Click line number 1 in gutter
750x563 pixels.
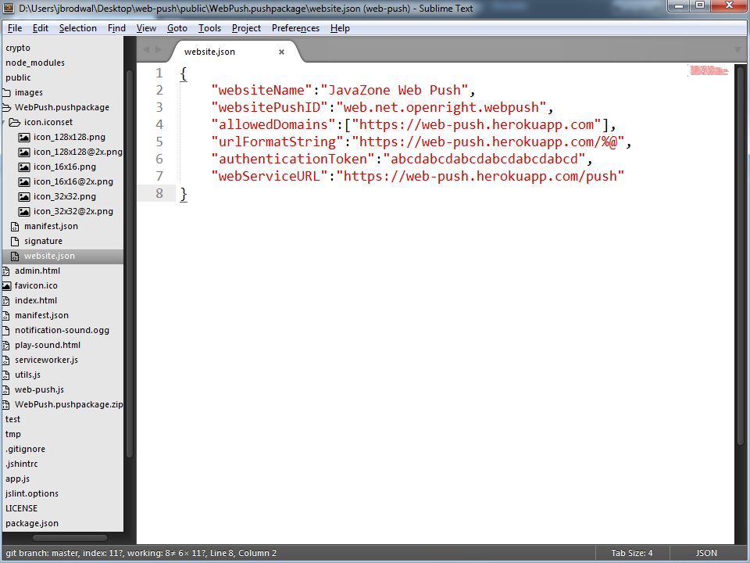click(159, 74)
